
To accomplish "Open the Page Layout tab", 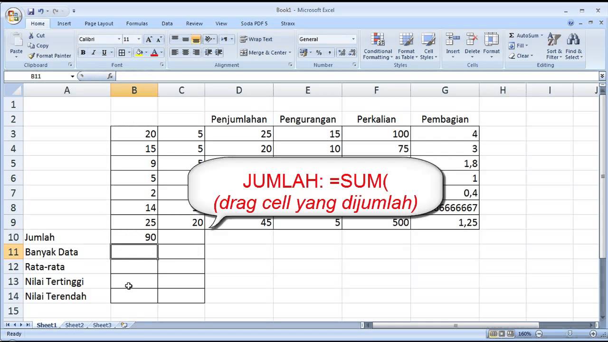I will coord(99,23).
